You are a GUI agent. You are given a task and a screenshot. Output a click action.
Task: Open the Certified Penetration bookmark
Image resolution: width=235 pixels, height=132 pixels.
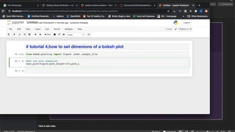(x=39, y=16)
